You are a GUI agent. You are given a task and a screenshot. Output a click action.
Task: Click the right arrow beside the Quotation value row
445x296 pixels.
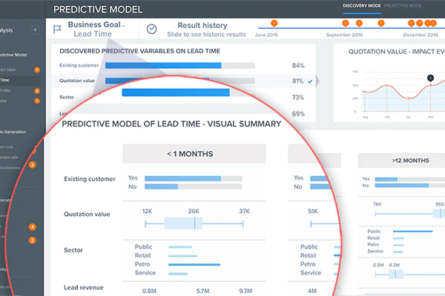(317, 81)
